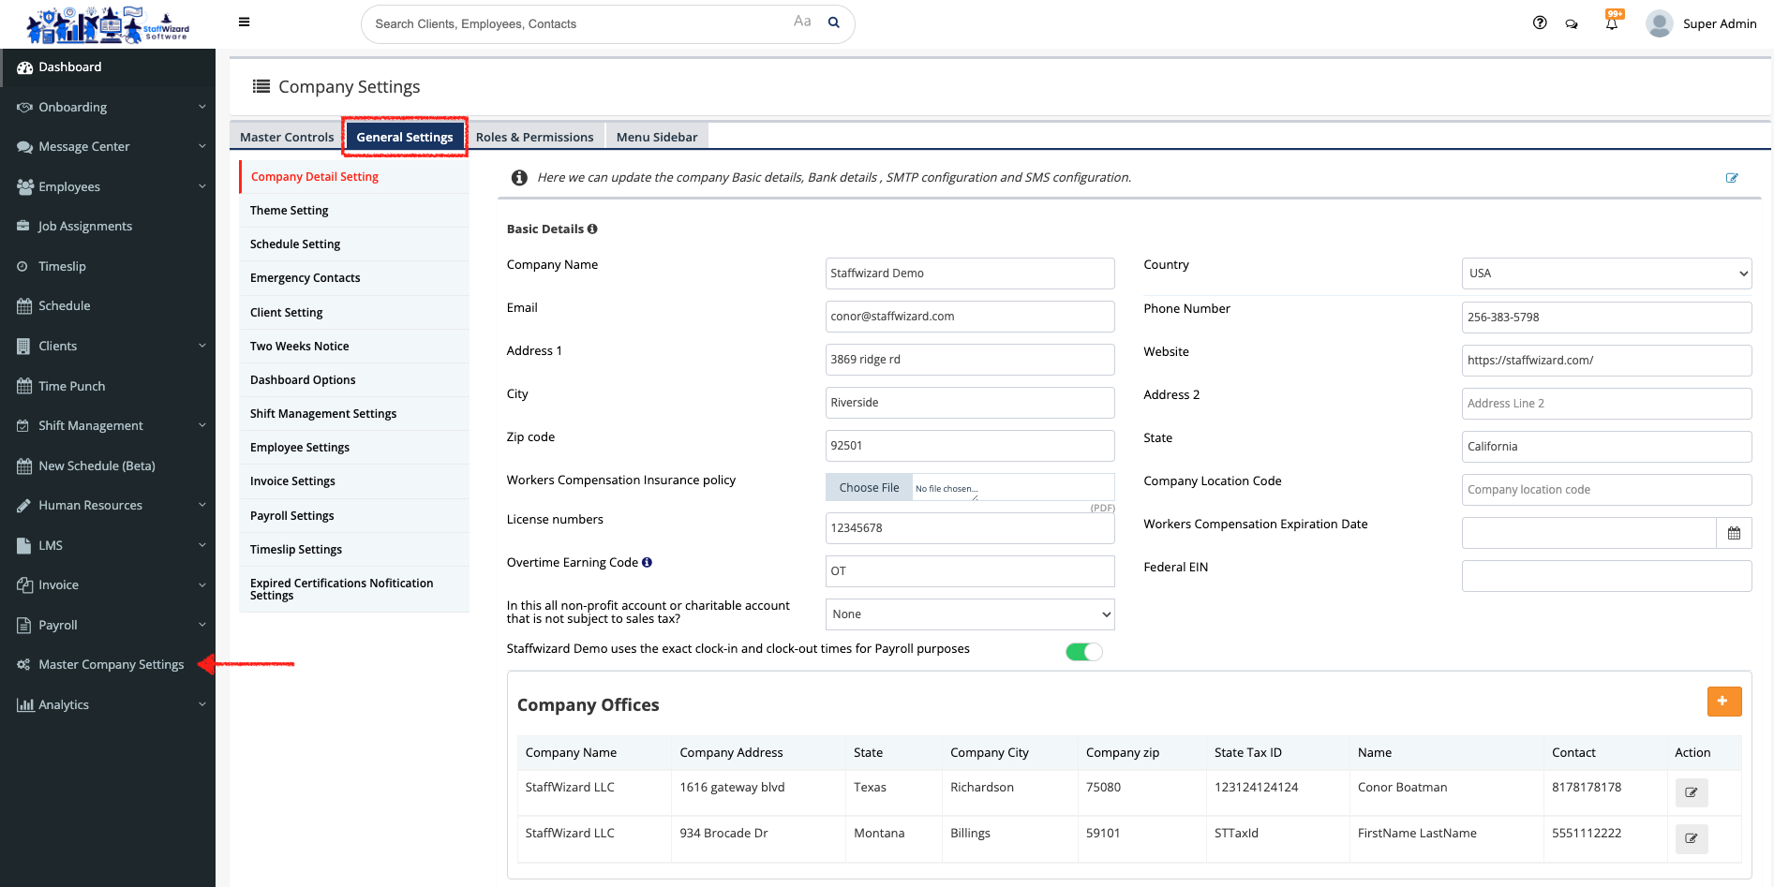The image size is (1774, 887).
Task: Open Theme Setting in settings list
Action: pos(354,211)
